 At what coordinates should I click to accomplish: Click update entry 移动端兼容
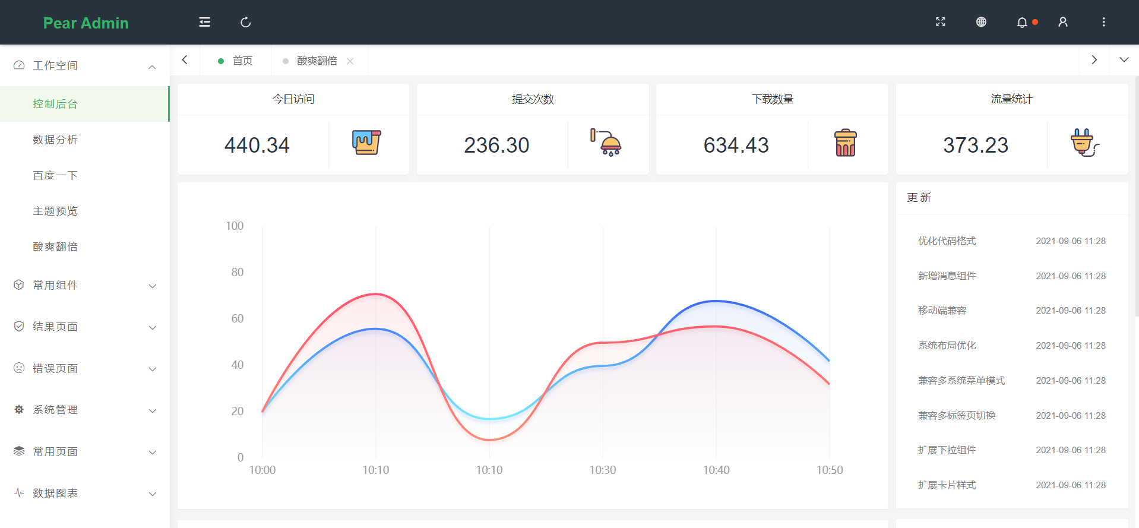(x=942, y=310)
